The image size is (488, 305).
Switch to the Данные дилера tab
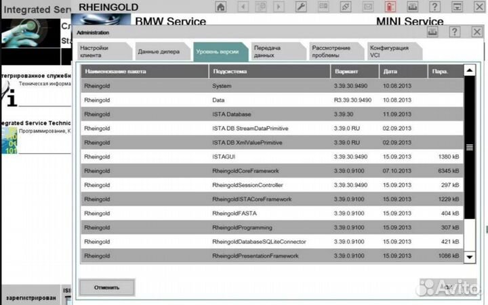pos(163,52)
